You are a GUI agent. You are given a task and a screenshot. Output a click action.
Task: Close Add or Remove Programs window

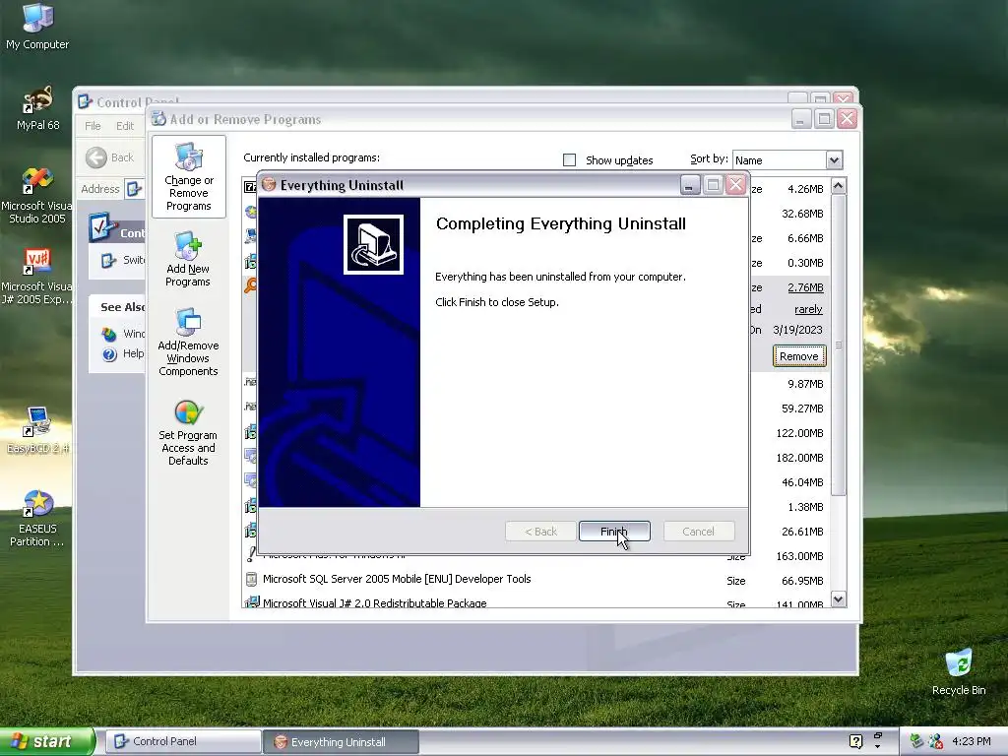(848, 119)
